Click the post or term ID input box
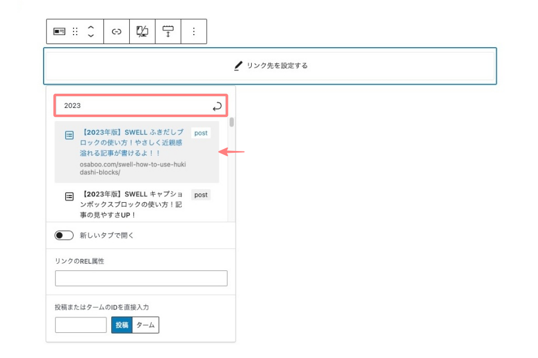The width and height of the screenshot is (538, 358). (81, 325)
